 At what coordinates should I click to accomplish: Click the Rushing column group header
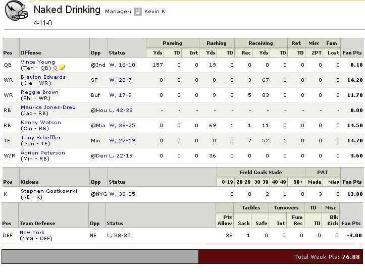(x=217, y=43)
